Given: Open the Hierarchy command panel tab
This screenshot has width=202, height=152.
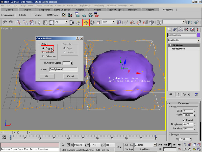Looking at the screenshot, I should (x=181, y=30).
